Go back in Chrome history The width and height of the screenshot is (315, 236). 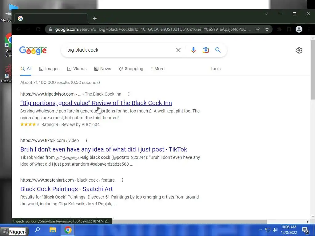18,29
